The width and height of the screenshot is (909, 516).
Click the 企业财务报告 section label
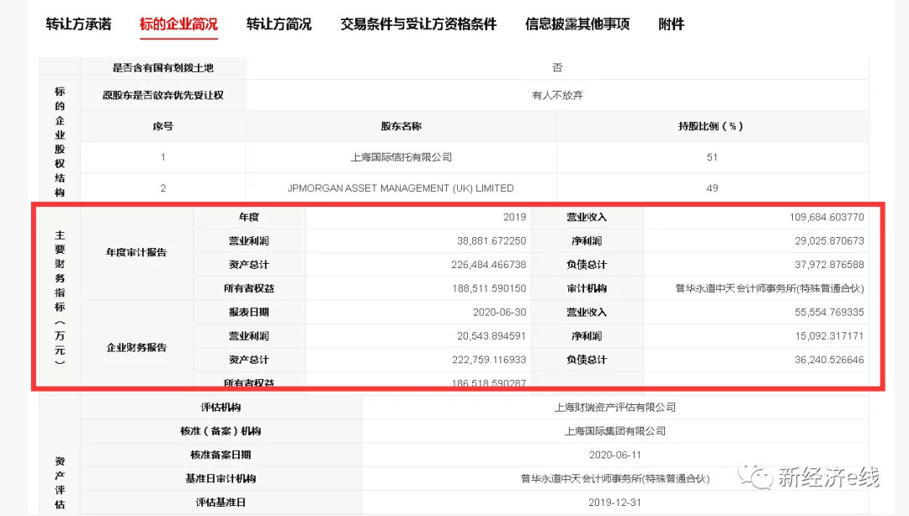(136, 347)
